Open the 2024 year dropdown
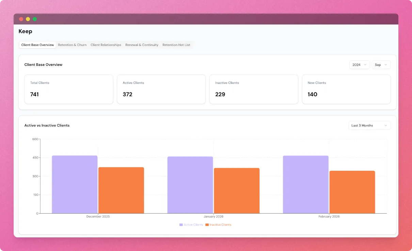The image size is (412, 251). pyautogui.click(x=360, y=65)
